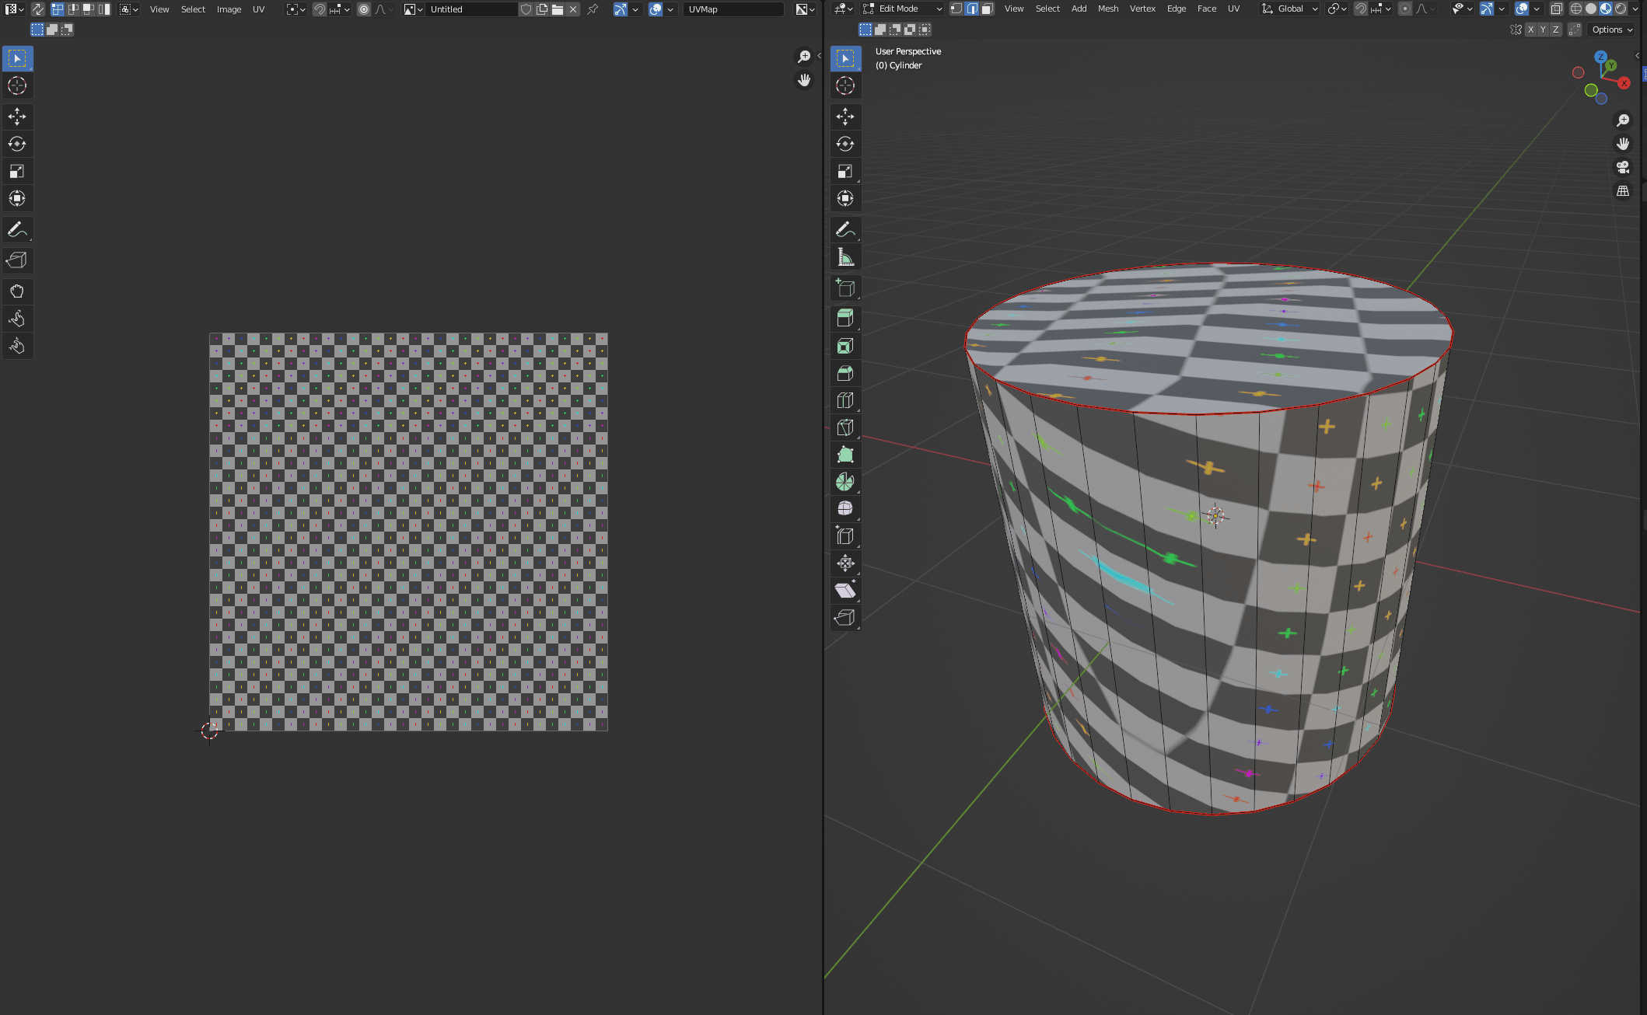Select the Spin tool
The image size is (1647, 1015).
(x=845, y=482)
